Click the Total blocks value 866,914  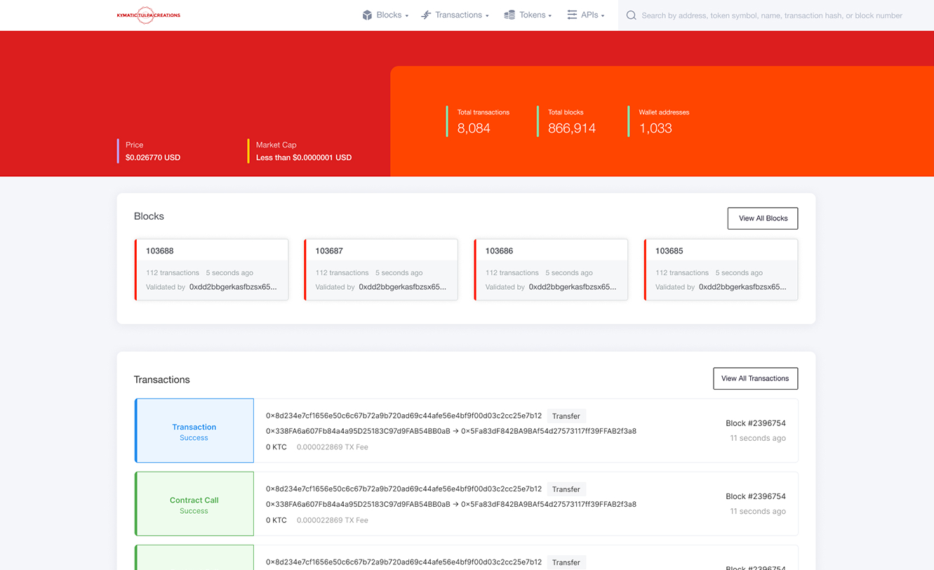(x=572, y=128)
